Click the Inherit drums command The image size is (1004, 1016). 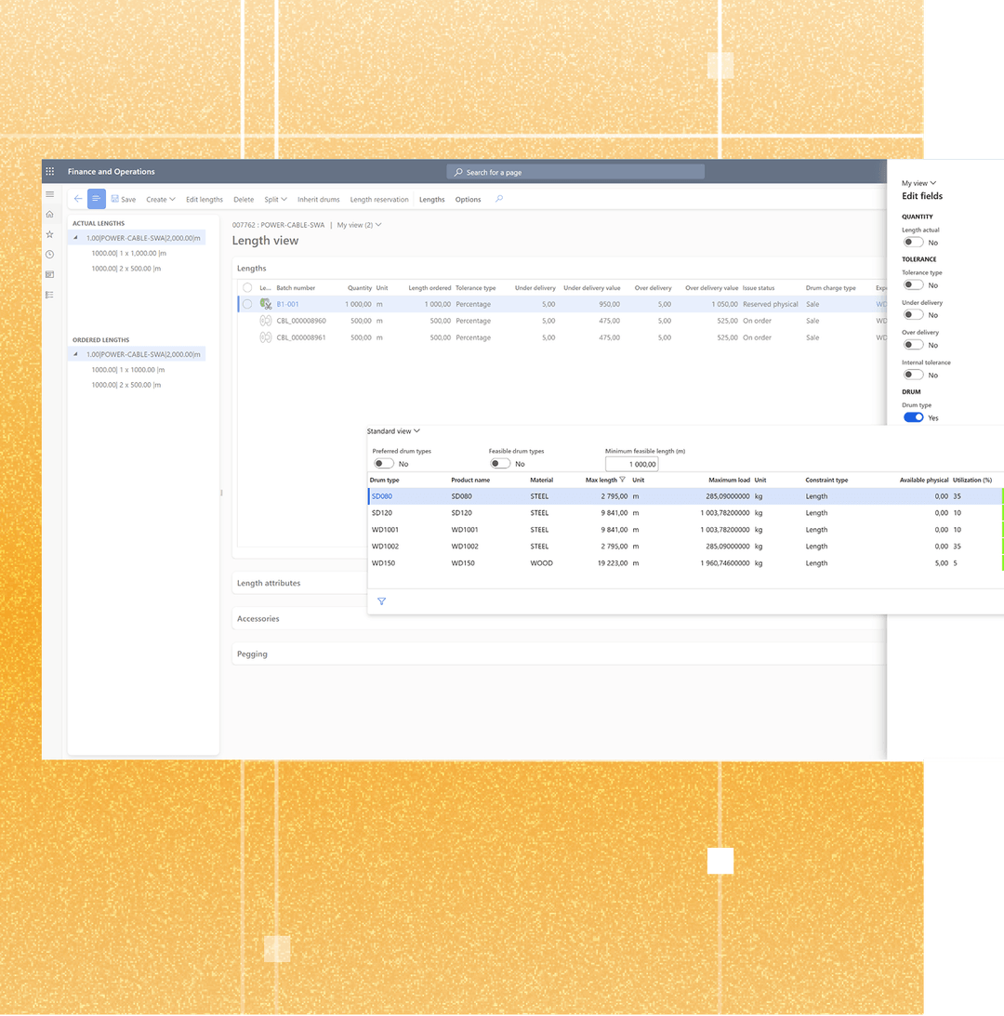pos(318,199)
